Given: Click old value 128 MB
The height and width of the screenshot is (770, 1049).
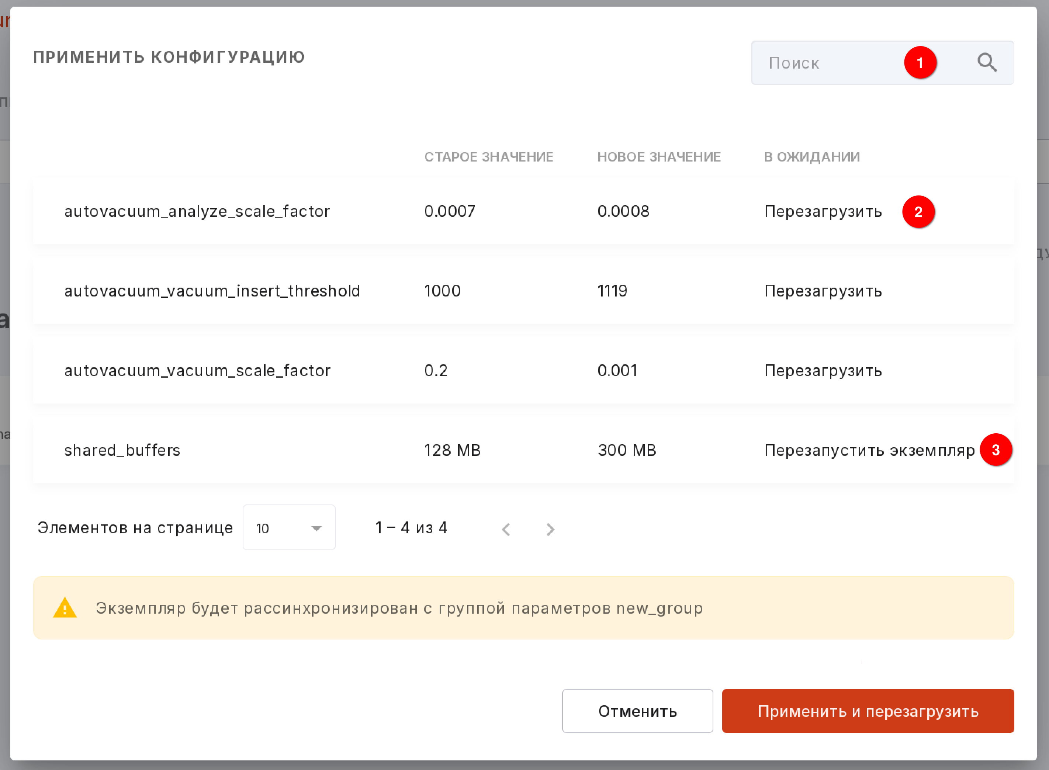Looking at the screenshot, I should point(452,450).
